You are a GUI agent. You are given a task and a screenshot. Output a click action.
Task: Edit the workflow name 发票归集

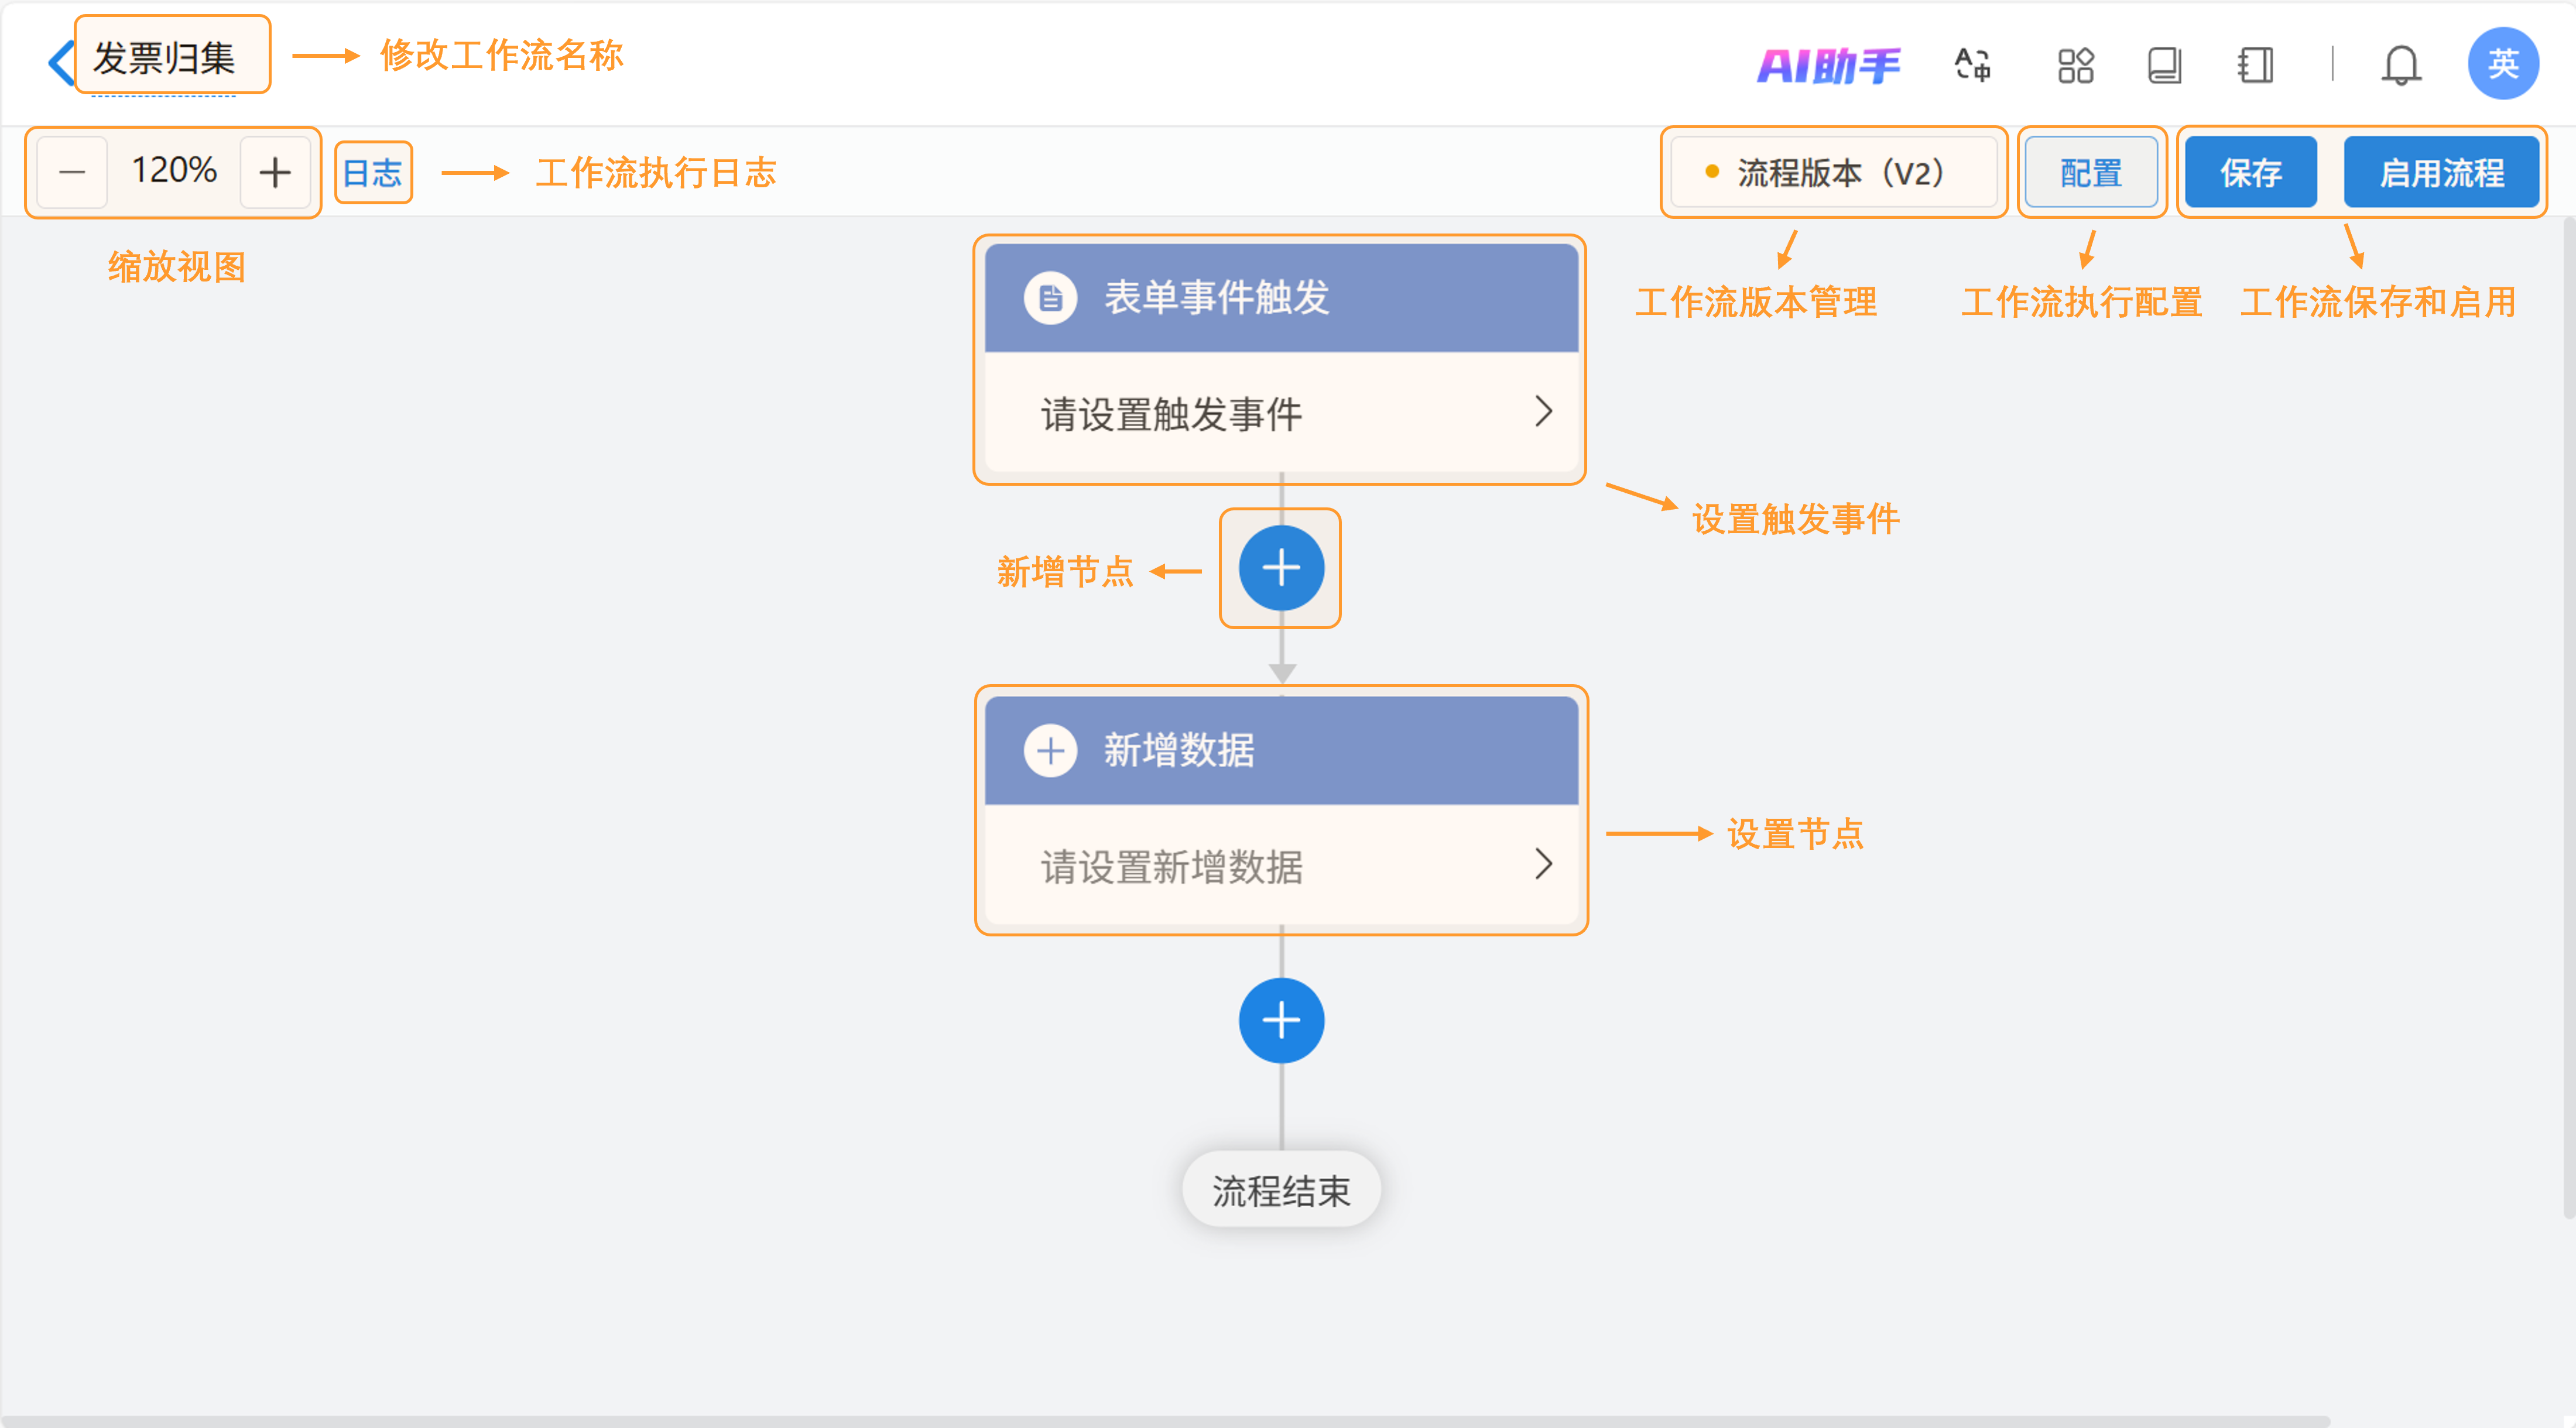pyautogui.click(x=164, y=58)
